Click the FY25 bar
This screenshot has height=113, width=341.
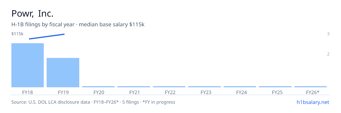[275, 87]
